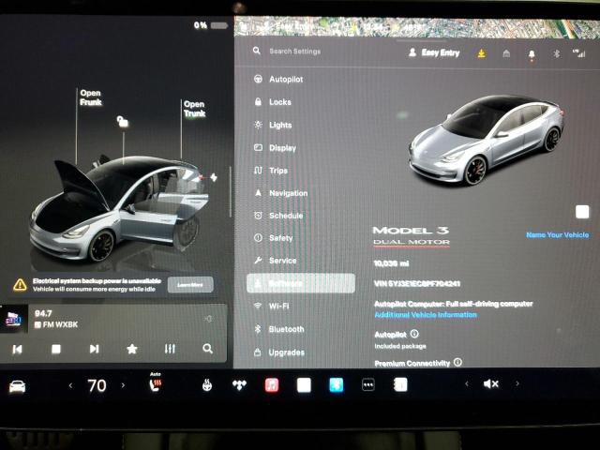
Task: Toggle the defrost heat icon
Action: (x=206, y=385)
